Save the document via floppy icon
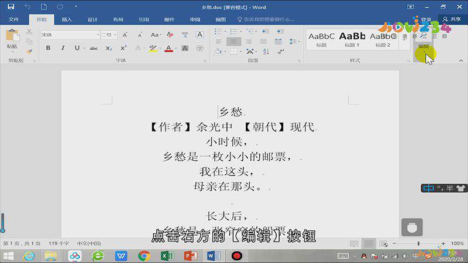 [x=11, y=6]
